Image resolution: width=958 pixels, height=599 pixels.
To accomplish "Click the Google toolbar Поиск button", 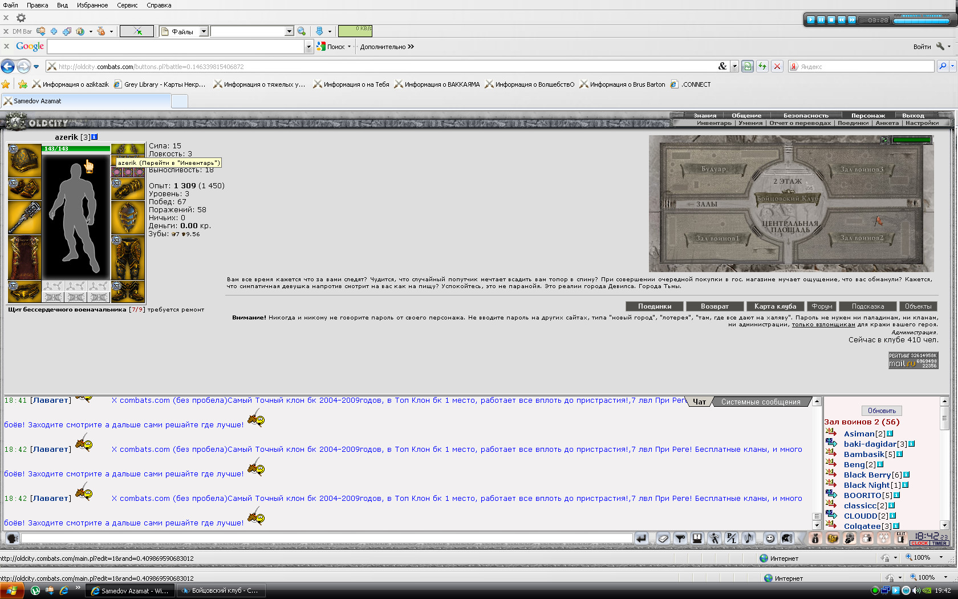I will pyautogui.click(x=332, y=47).
